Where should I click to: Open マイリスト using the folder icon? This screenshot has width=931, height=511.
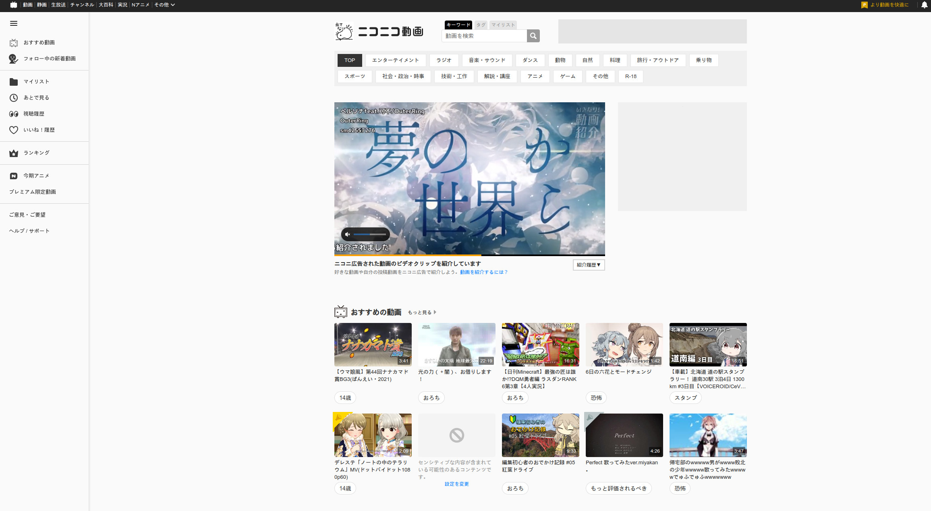pos(14,82)
